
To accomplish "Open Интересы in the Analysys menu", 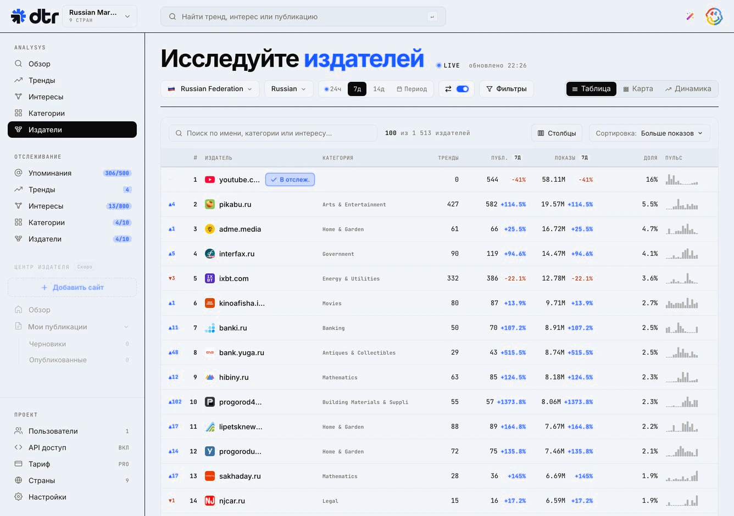I will coord(72,97).
